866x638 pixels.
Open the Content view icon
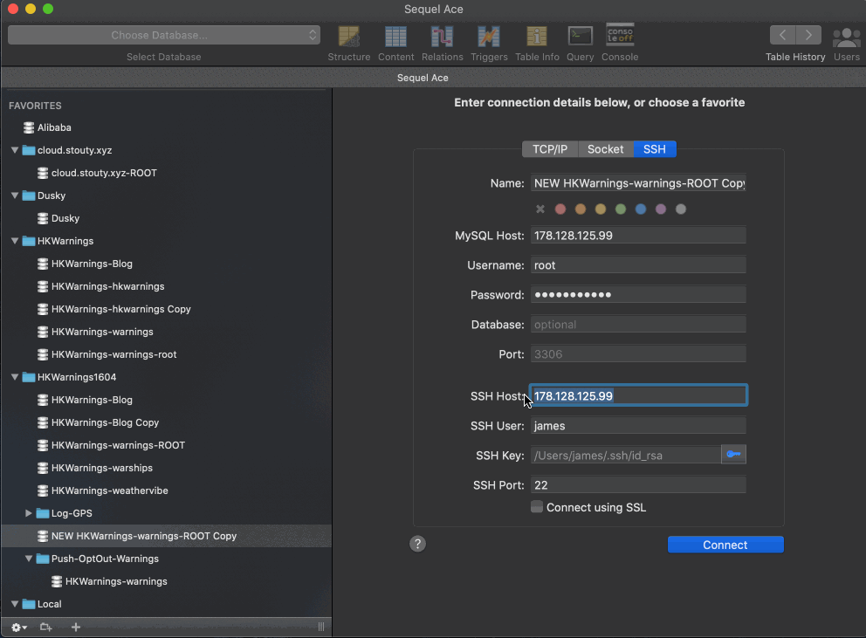tap(395, 37)
